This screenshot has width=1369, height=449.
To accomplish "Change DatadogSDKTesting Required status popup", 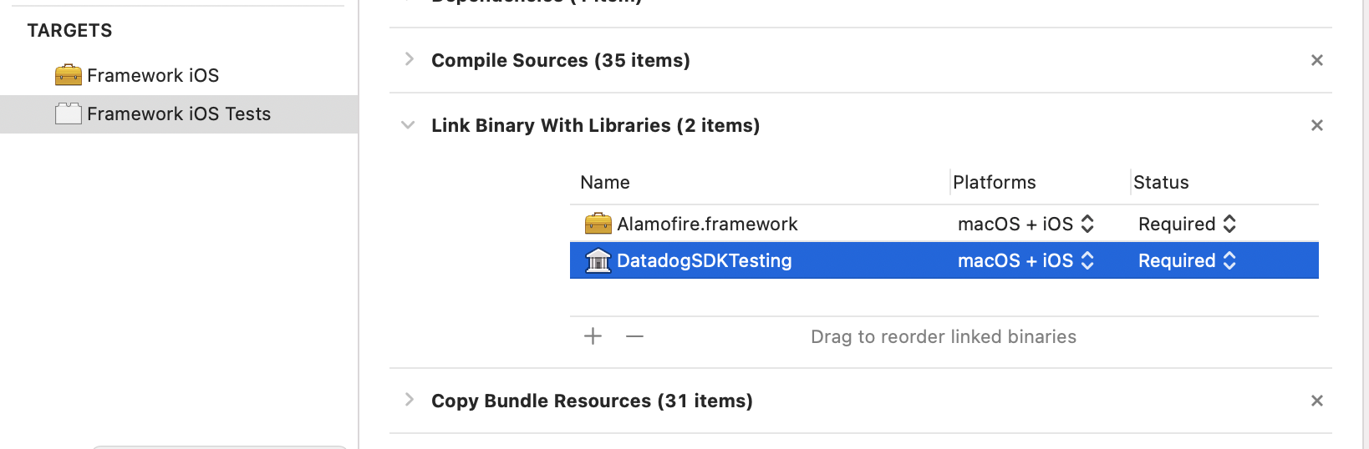I will [1187, 260].
